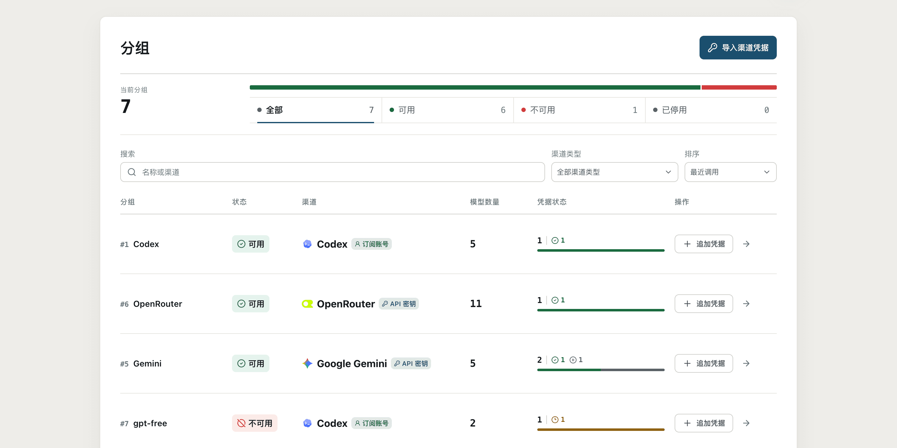Click API 密钥 badge in OpenRouter row
897x448 pixels.
tap(399, 304)
